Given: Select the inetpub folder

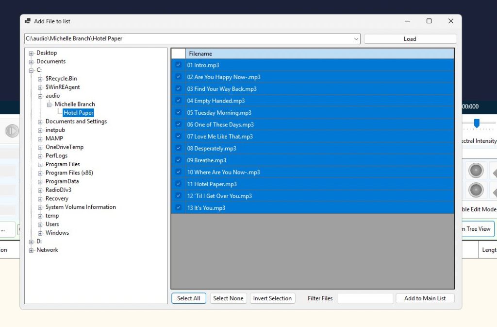Looking at the screenshot, I should click(x=55, y=130).
